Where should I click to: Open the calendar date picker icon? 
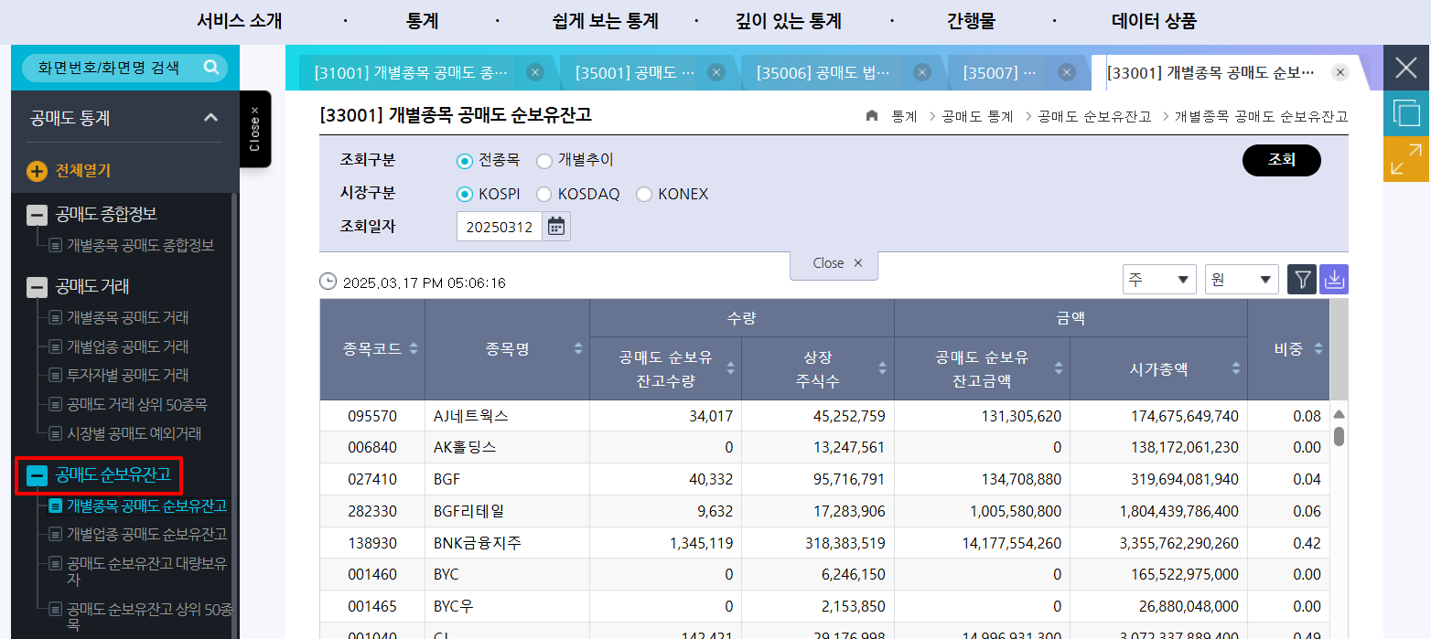point(556,227)
